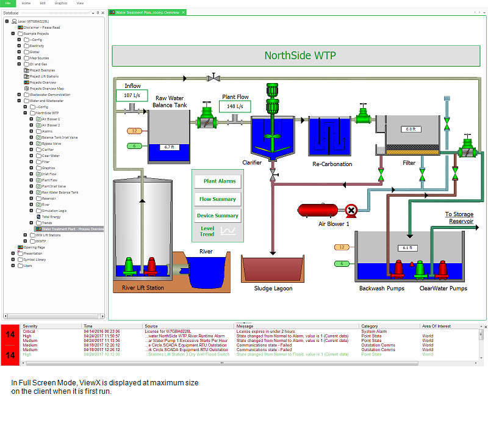Follow the To Storage Reservoir link

[459, 218]
